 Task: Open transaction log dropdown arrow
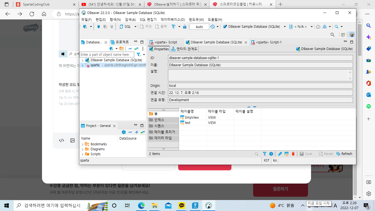pyautogui.click(x=217, y=27)
